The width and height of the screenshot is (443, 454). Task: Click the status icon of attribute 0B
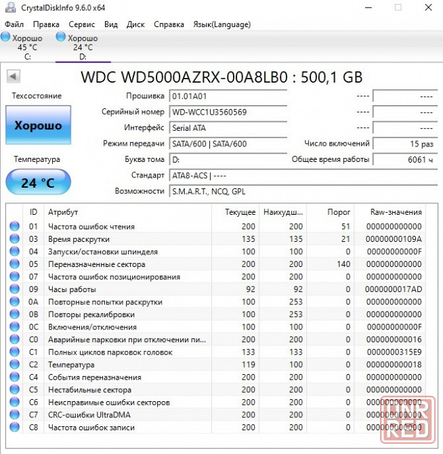click(x=14, y=314)
